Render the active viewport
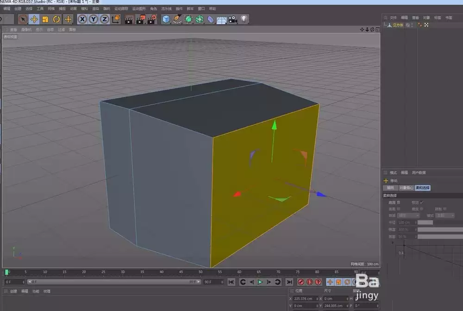The image size is (463, 311). [128, 19]
